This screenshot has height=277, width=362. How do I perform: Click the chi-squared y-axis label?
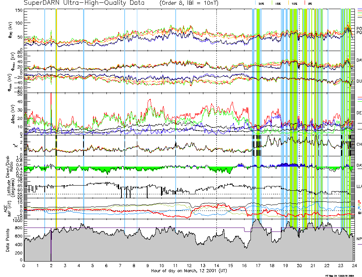pos(15,146)
